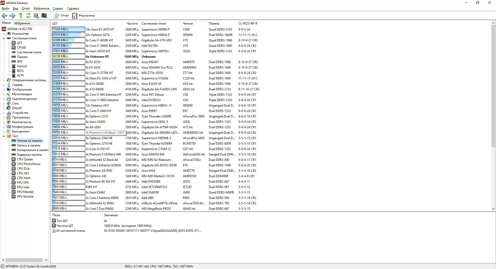Expand the Операционная система node
496x269 pixels.
click(4, 80)
